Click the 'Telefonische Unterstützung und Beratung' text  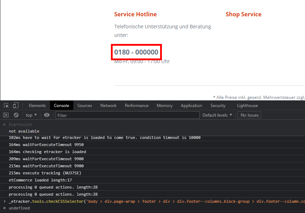[x=163, y=27]
